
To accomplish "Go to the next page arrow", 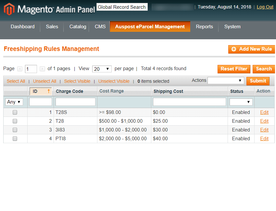I will click(x=42, y=68).
